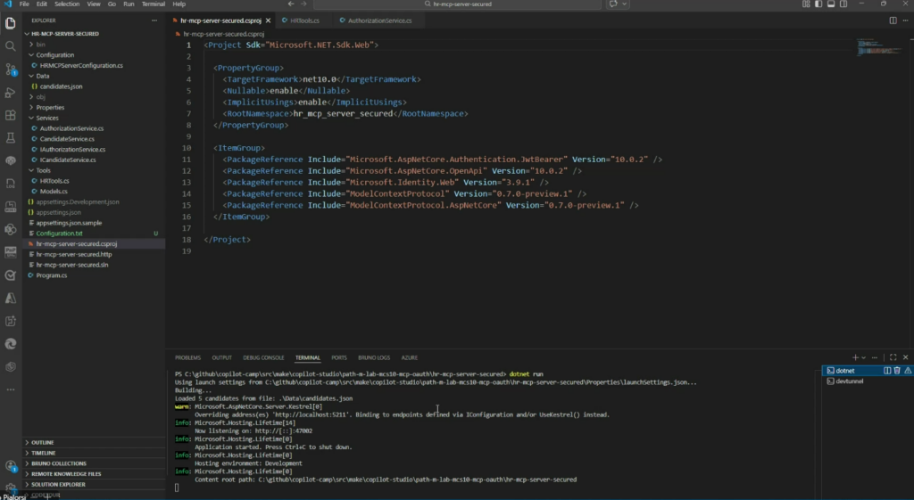Open the Search view in activity bar
914x500 pixels.
(x=11, y=46)
